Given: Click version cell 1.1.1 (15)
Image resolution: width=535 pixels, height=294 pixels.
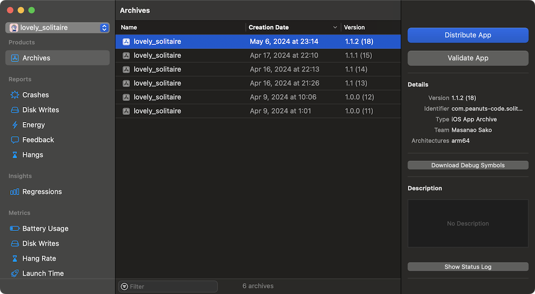Looking at the screenshot, I should (x=358, y=56).
